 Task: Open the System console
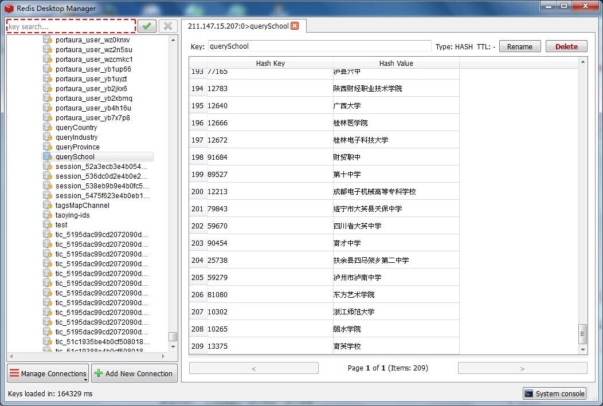pos(554,393)
